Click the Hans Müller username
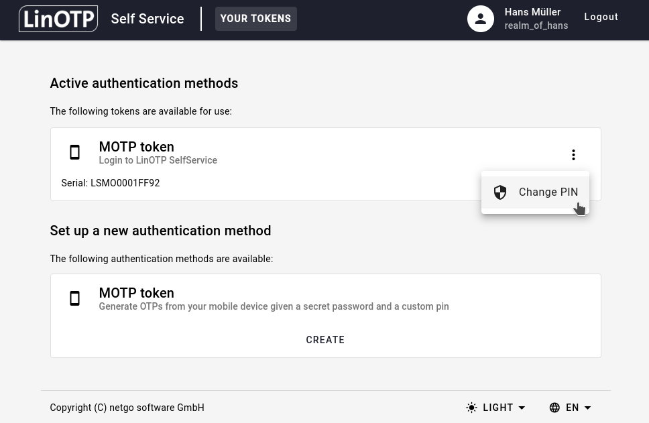Image resolution: width=649 pixels, height=423 pixels. point(532,12)
